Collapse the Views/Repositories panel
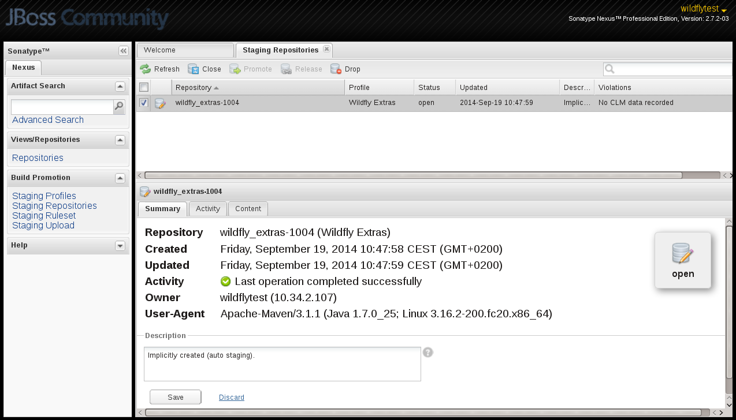 pyautogui.click(x=120, y=140)
